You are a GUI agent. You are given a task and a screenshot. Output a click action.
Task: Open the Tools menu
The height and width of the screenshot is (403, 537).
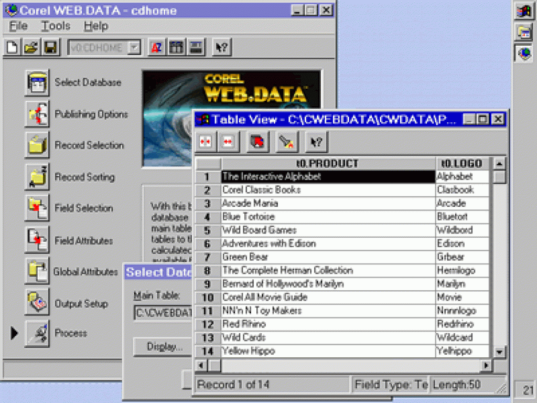pyautogui.click(x=55, y=26)
